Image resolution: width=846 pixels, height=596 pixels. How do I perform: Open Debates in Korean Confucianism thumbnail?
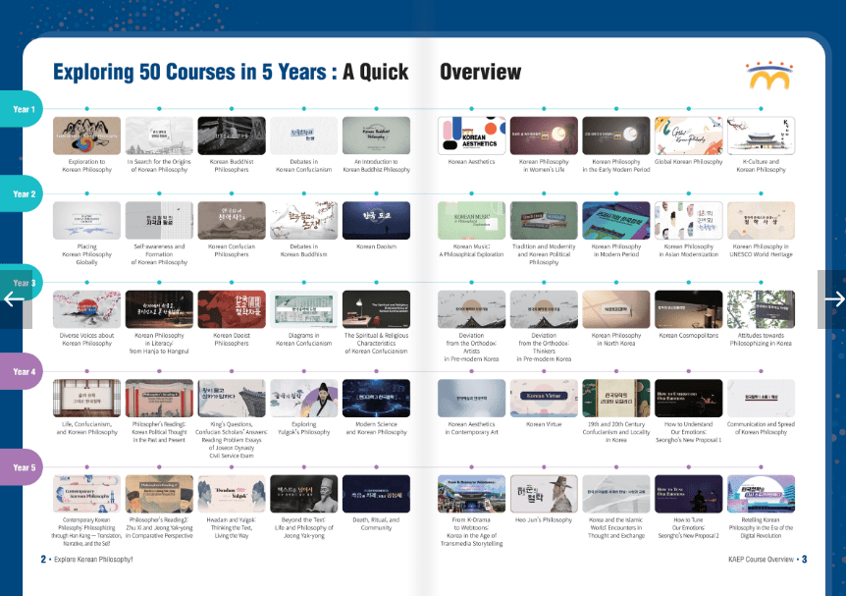pos(304,135)
